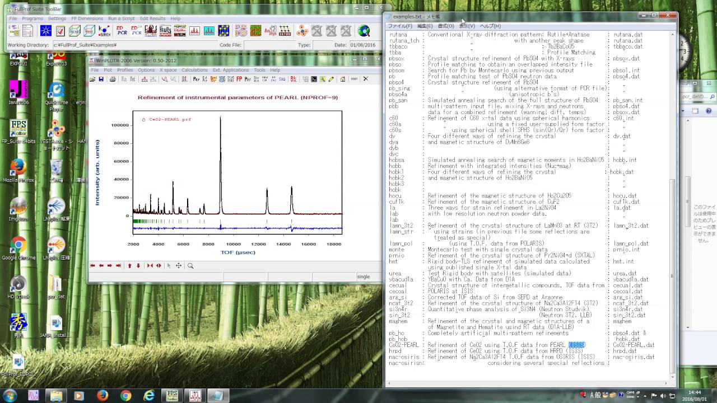Open Jana2006 desktop shortcut

tap(18, 91)
